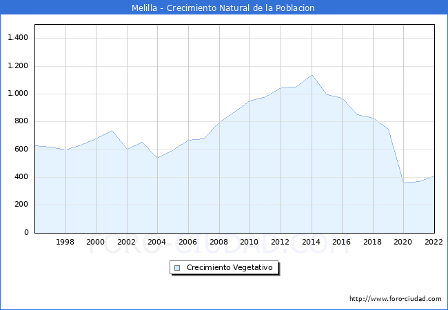
Task: Click the 1998 x-axis label
Action: pos(65,242)
